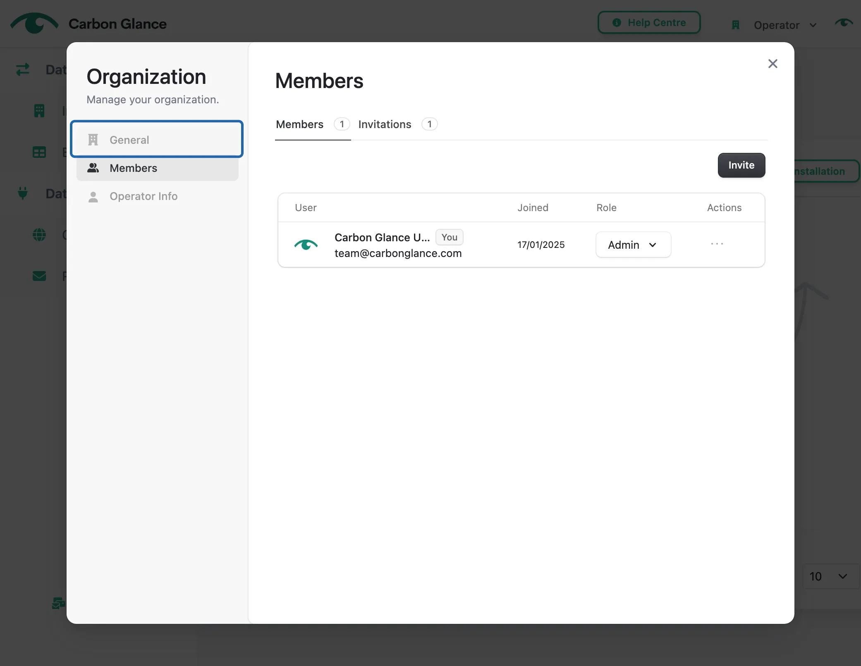861x666 pixels.
Task: Click the Joined column header
Action: pos(533,207)
